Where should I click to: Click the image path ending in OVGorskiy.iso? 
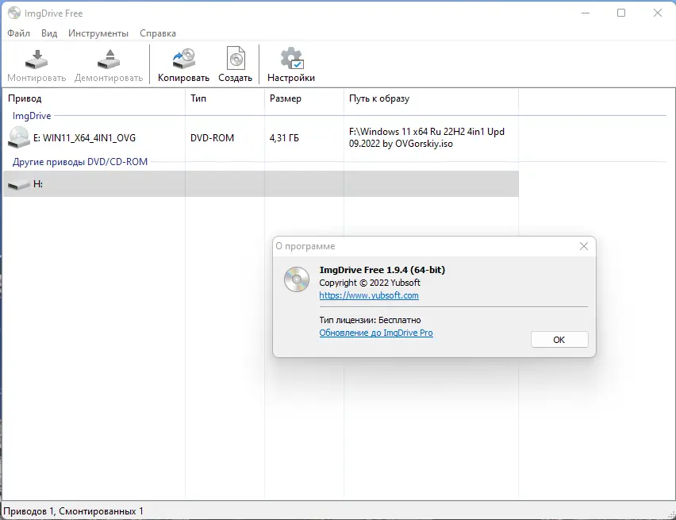427,137
